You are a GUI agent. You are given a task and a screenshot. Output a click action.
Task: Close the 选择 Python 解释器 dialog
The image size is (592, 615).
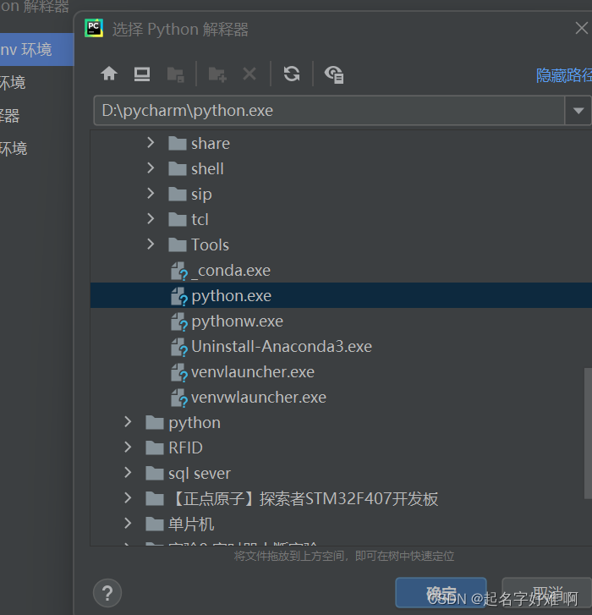[581, 28]
